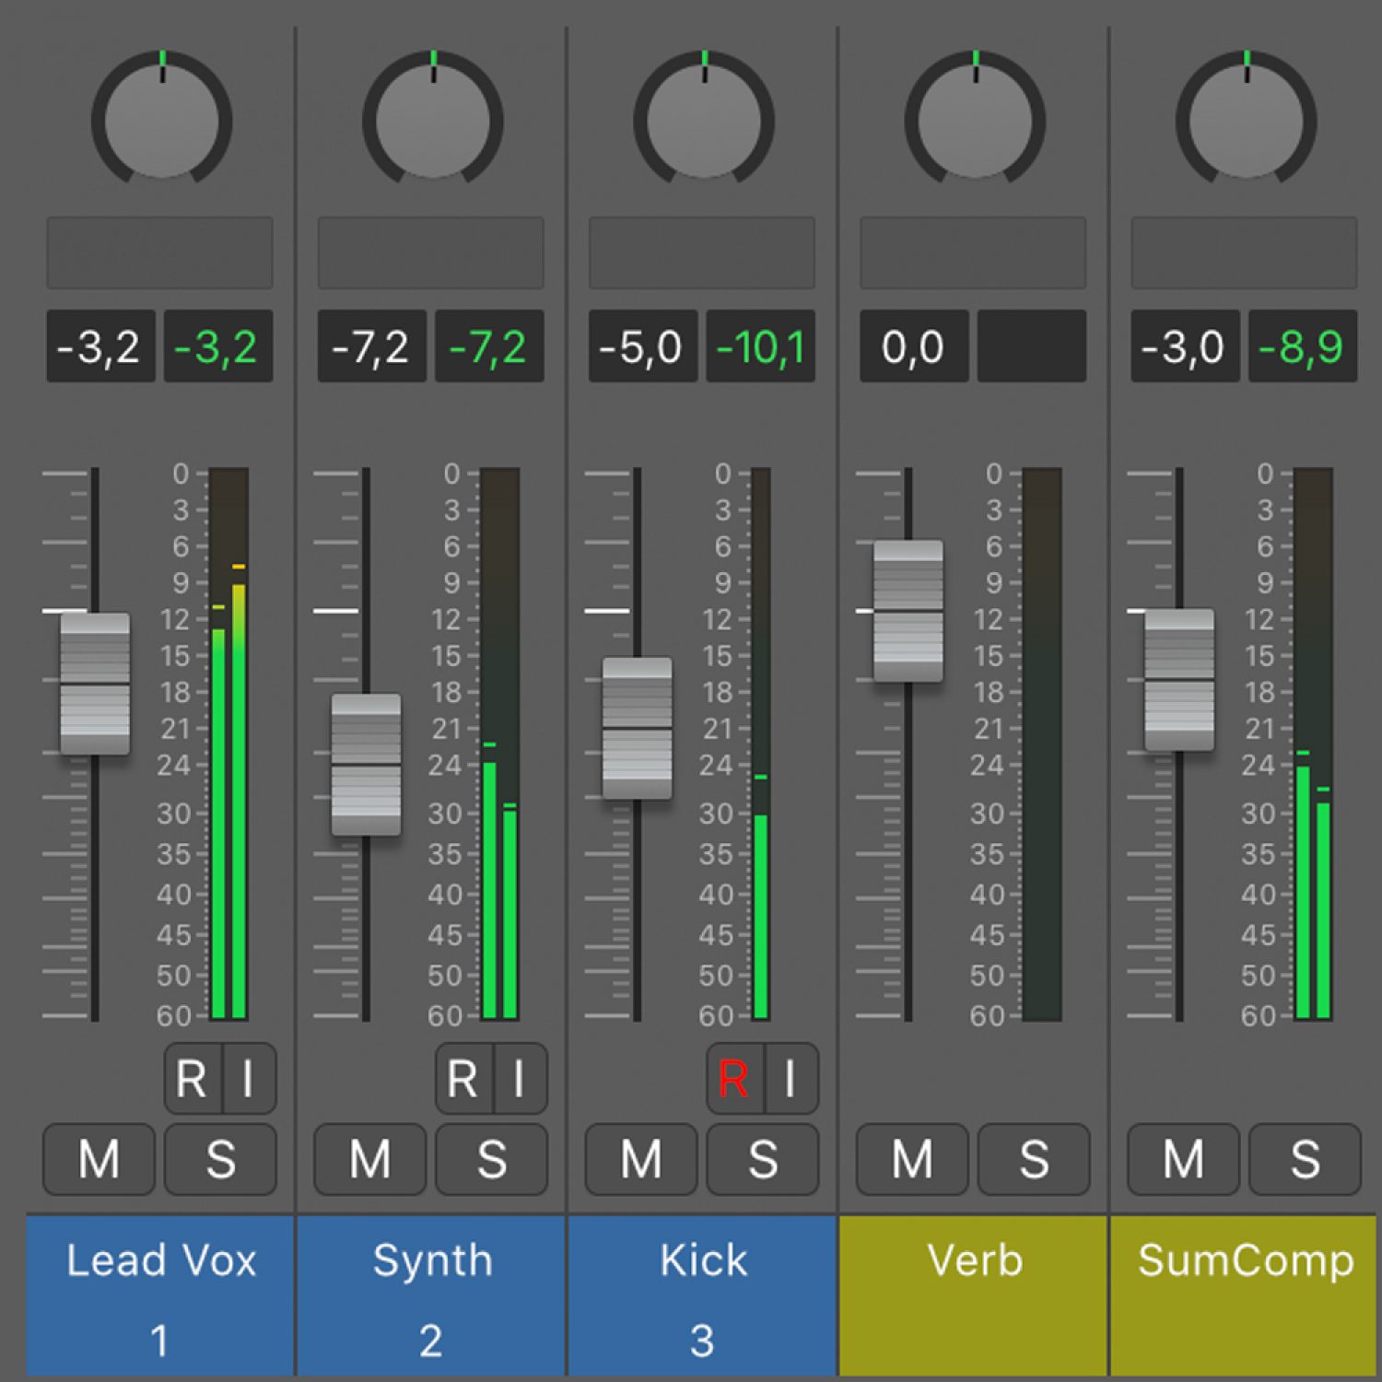Image resolution: width=1382 pixels, height=1382 pixels.
Task: Select the Lead Vox channel name
Action: (160, 1259)
